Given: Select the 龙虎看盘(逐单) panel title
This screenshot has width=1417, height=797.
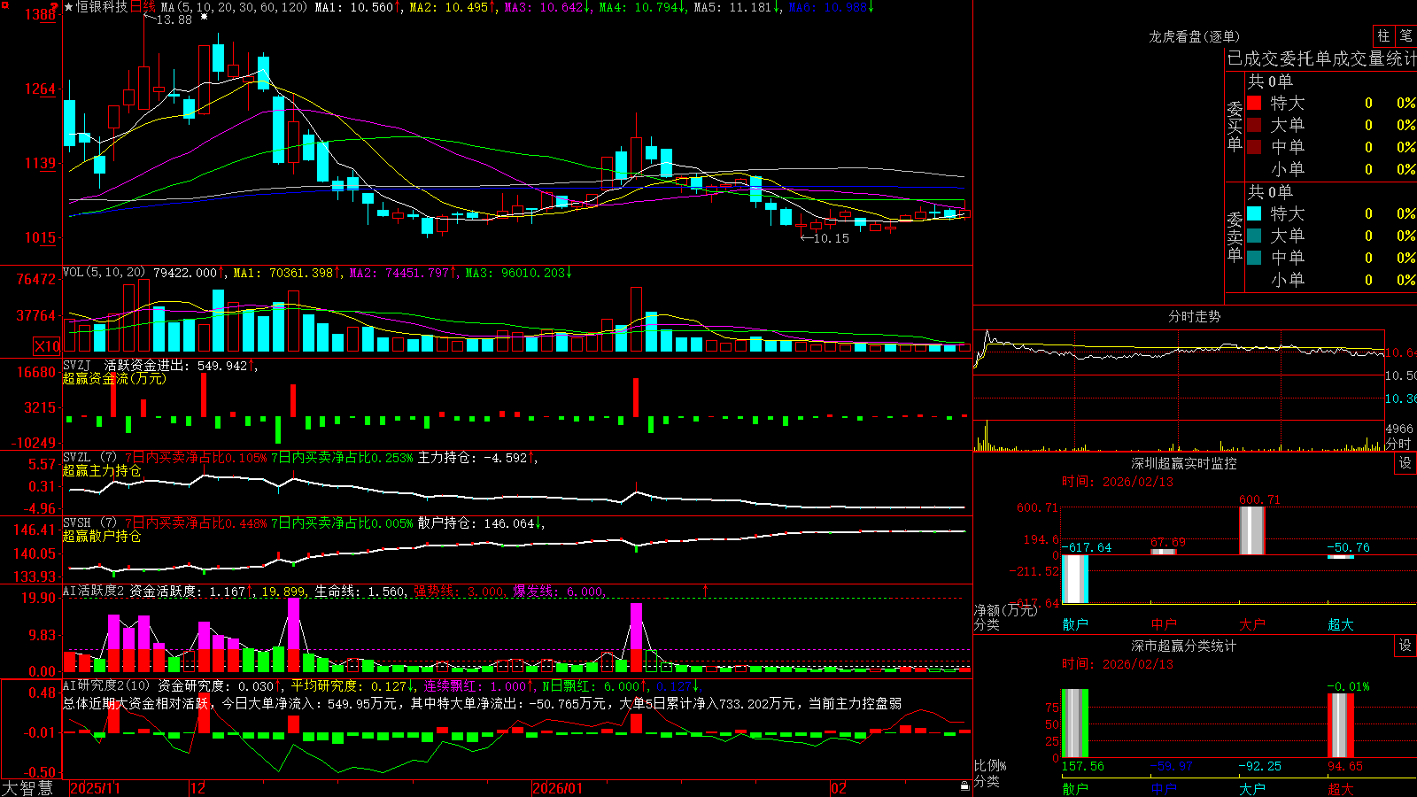Looking at the screenshot, I should point(1194,36).
